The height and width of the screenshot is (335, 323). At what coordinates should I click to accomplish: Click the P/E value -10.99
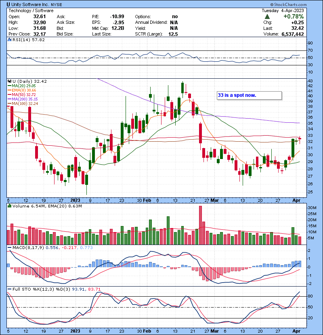pyautogui.click(x=117, y=17)
